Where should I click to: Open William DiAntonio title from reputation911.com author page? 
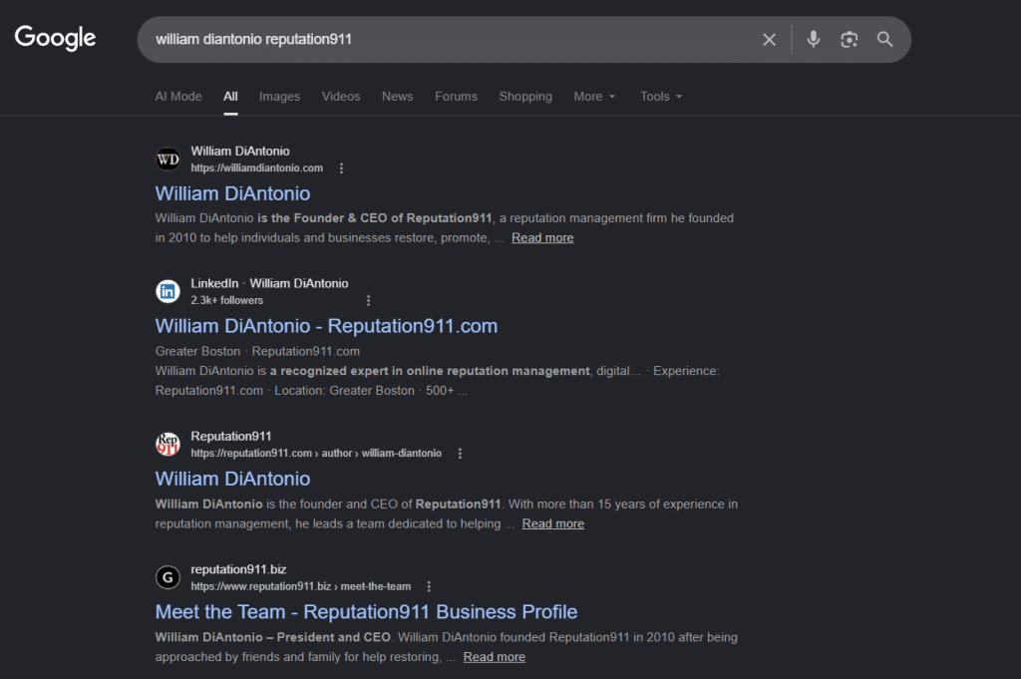232,479
